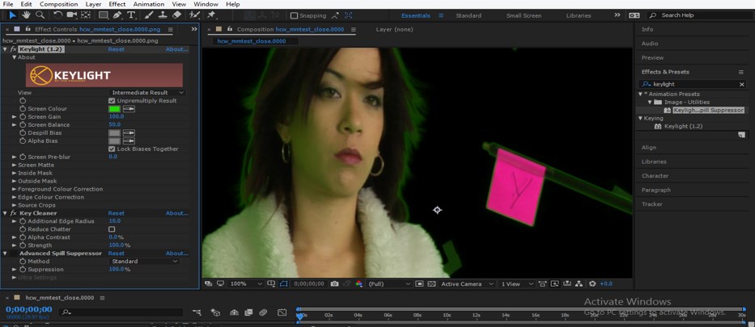Select the Roto Brush tool
This screenshot has width=755, height=327.
pos(194,15)
